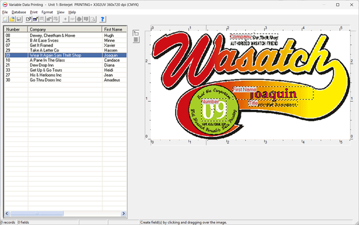359x225 pixels.
Task: Click the horizontal scrollbar thumb
Action: click(37, 213)
